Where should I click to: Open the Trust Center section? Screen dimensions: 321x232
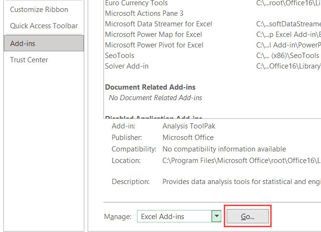tap(29, 60)
